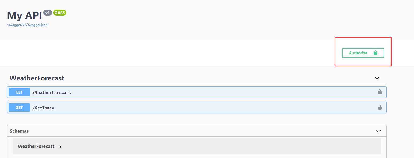The width and height of the screenshot is (414, 158).
Task: Click the OAS3 version badge
Action: click(60, 13)
